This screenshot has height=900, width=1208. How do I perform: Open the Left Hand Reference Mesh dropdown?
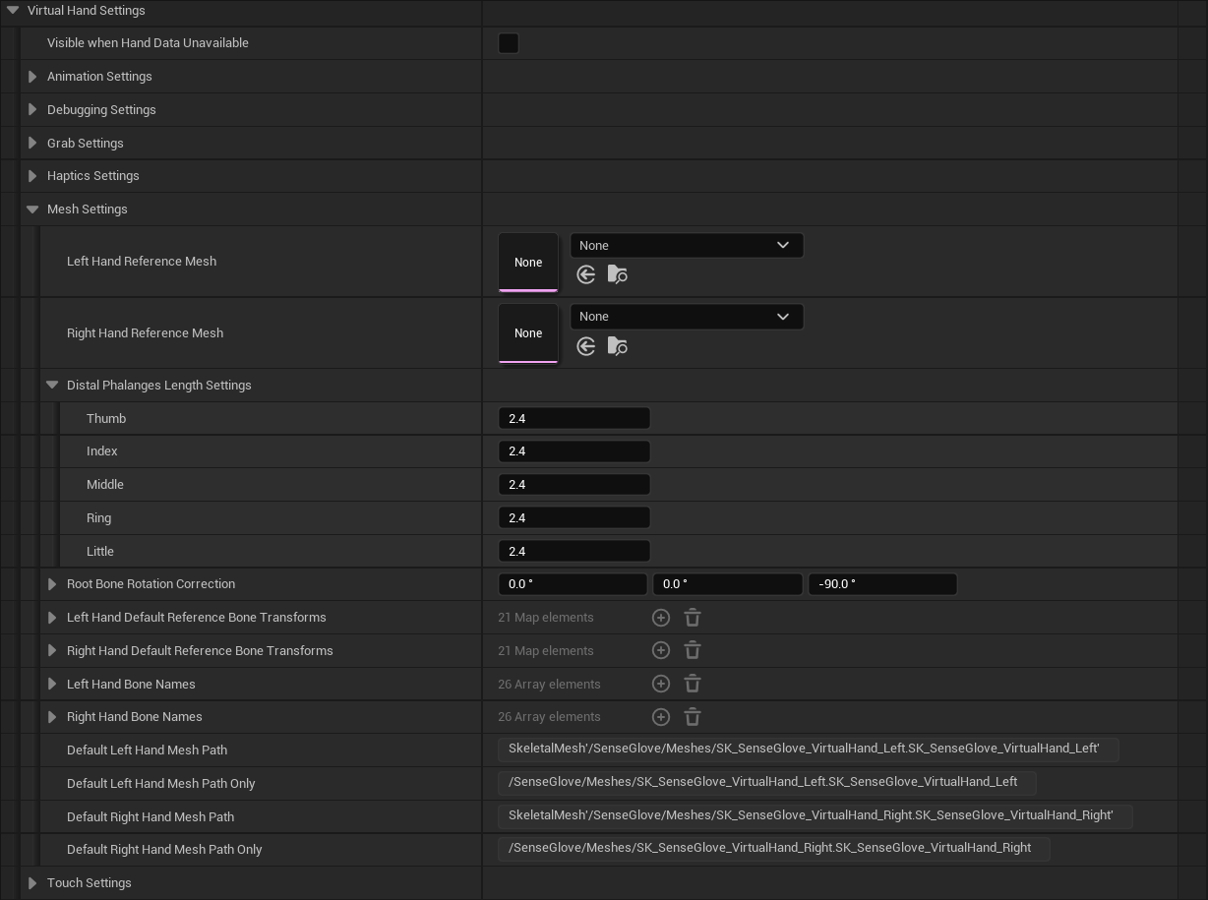(x=687, y=245)
